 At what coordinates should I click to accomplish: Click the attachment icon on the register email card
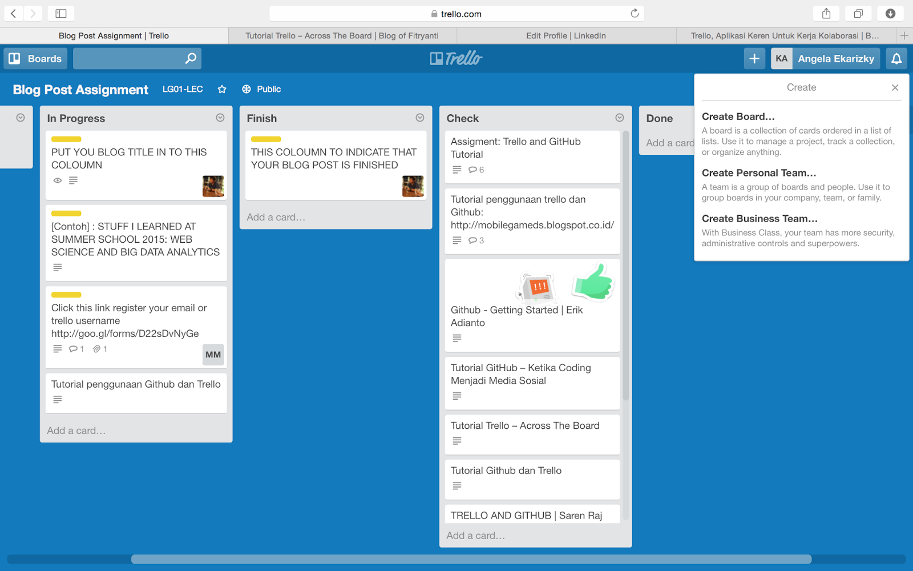point(97,349)
